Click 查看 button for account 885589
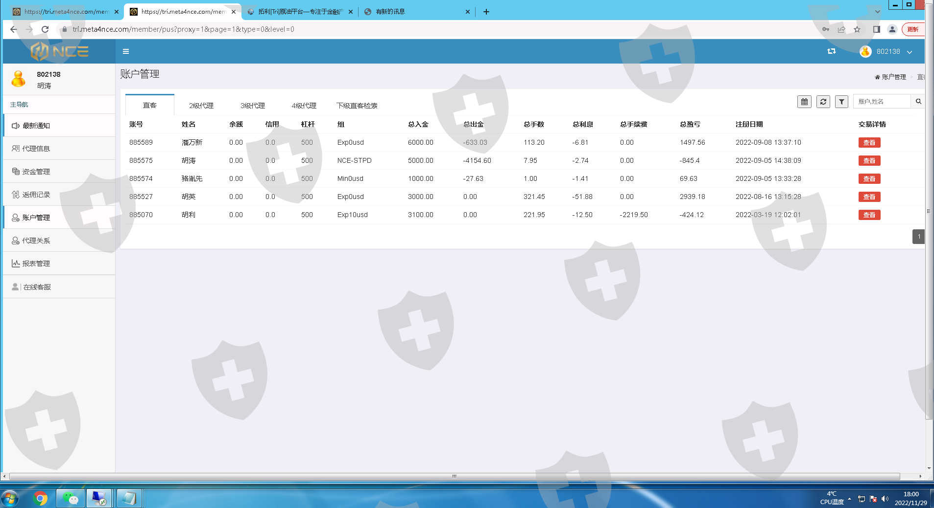The image size is (934, 508). click(869, 143)
